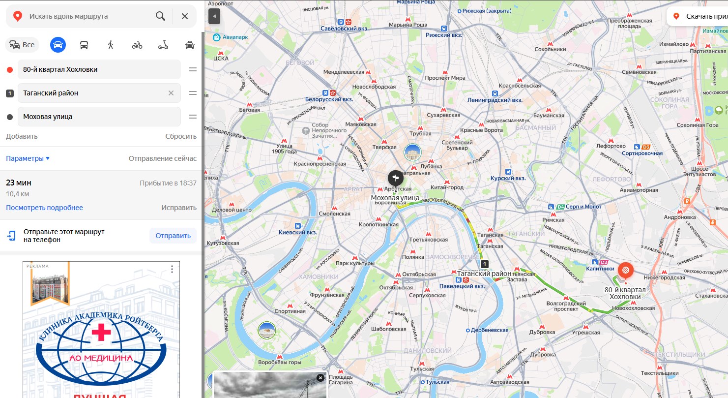The width and height of the screenshot is (728, 398).
Task: Open Посмотреть подробнее route details
Action: pyautogui.click(x=44, y=208)
